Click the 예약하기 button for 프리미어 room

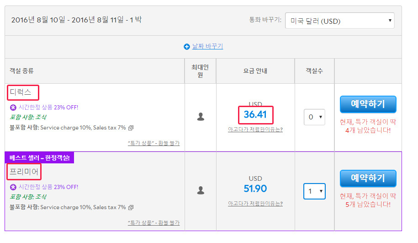[368, 178]
